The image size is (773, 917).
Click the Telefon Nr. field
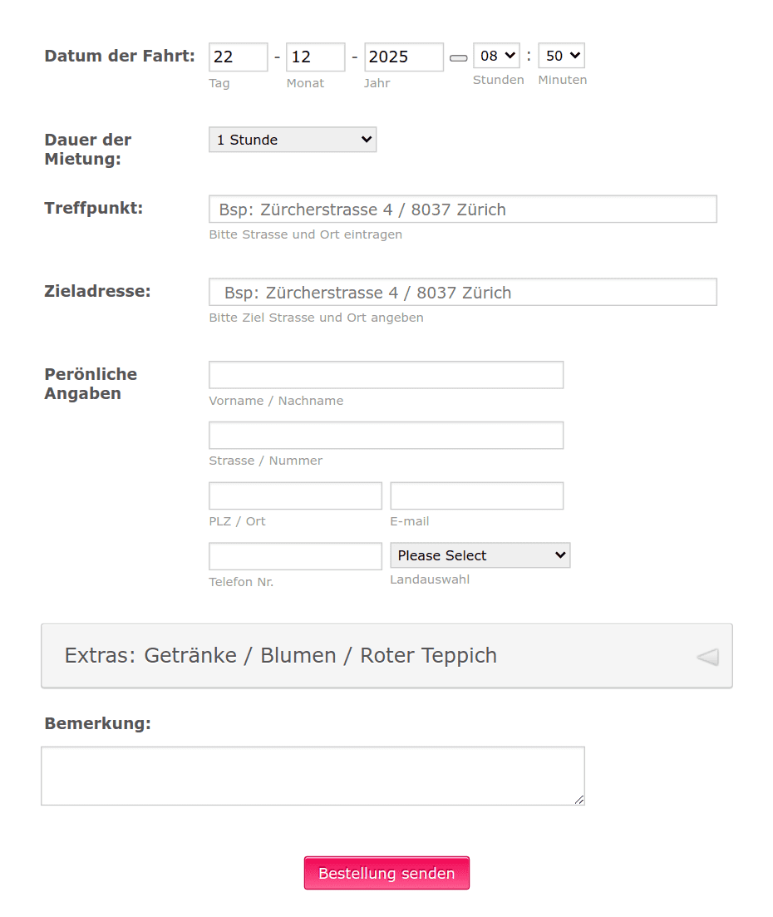(294, 555)
